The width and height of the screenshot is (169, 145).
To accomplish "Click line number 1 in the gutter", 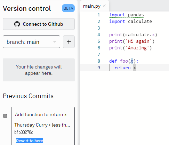I will (99, 15).
